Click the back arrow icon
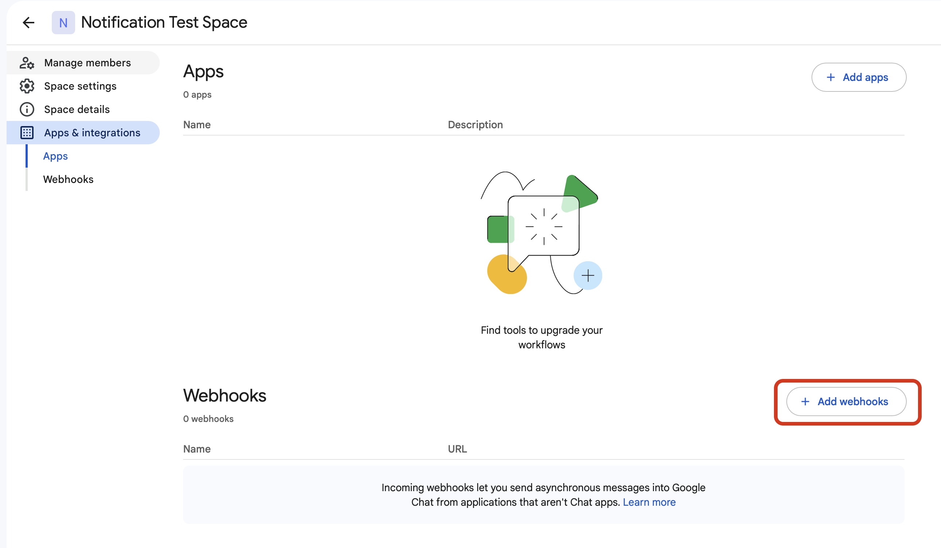941x548 pixels. point(28,23)
